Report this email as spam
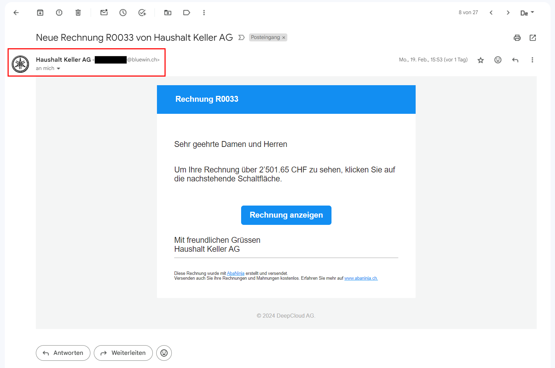 (59, 13)
